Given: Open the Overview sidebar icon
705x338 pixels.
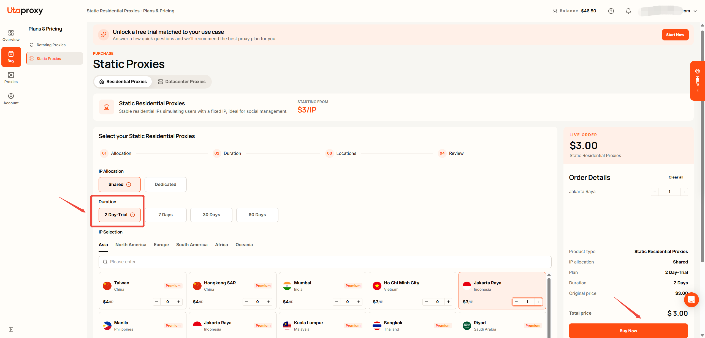Looking at the screenshot, I should tap(11, 36).
